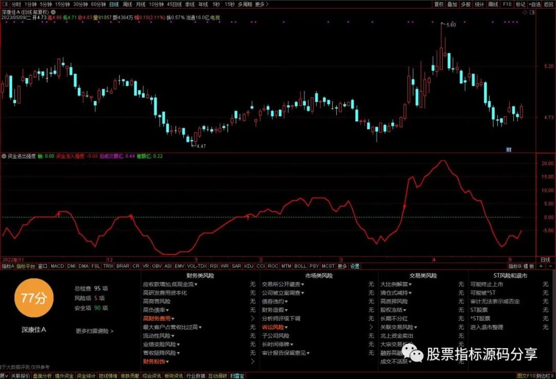Select the 周线 period tab
This screenshot has height=379, width=556.
point(127,4)
